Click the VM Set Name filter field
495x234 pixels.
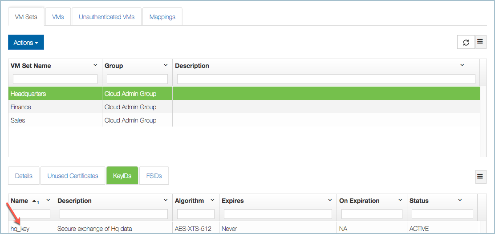tap(55, 79)
